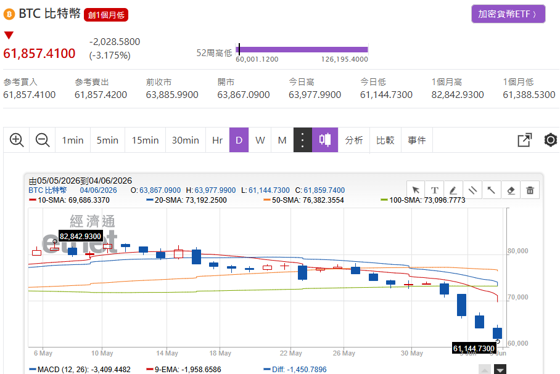560x374 pixels.
Task: Click the 前收市 value 63,885.9900
Action: 172,94
